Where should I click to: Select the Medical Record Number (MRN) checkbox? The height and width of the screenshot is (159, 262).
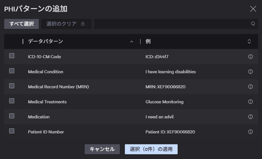(12, 85)
